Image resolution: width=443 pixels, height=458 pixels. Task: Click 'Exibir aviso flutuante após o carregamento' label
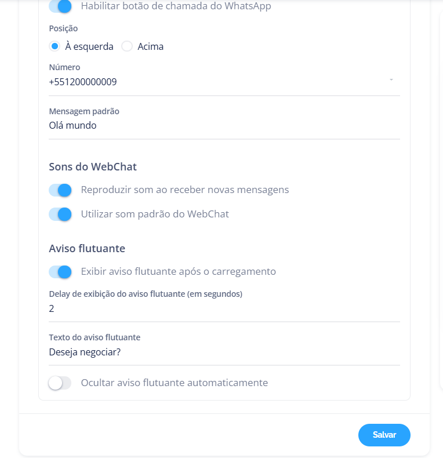(179, 272)
